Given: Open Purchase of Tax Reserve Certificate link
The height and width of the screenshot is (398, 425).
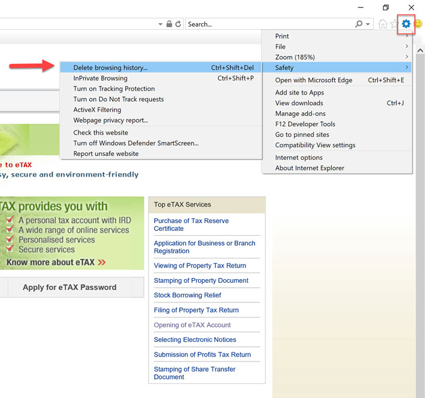Looking at the screenshot, I should tap(191, 225).
